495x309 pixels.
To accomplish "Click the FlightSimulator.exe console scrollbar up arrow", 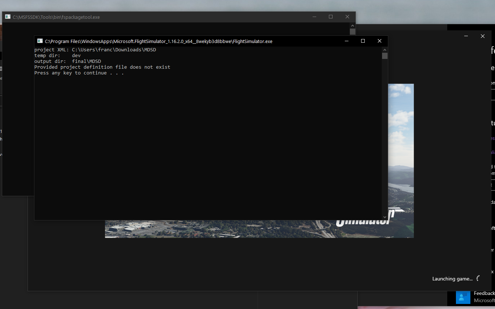I will [x=385, y=50].
